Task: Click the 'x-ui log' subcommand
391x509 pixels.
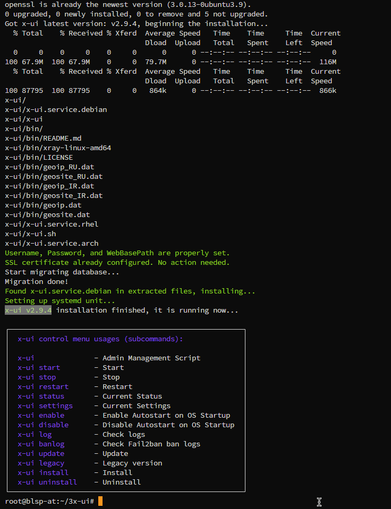Action: click(x=35, y=434)
